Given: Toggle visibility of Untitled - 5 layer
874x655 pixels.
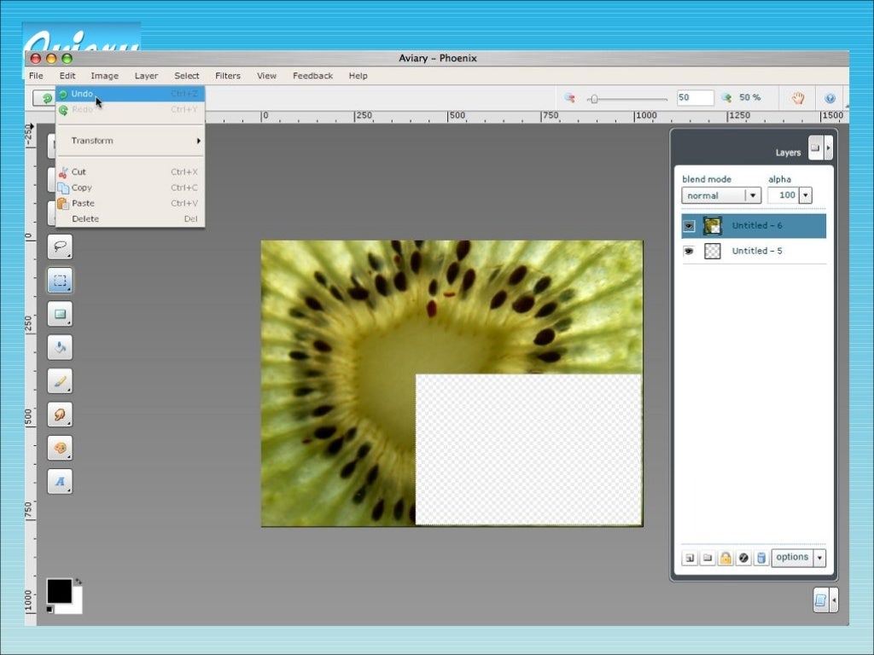Looking at the screenshot, I should pos(689,252).
